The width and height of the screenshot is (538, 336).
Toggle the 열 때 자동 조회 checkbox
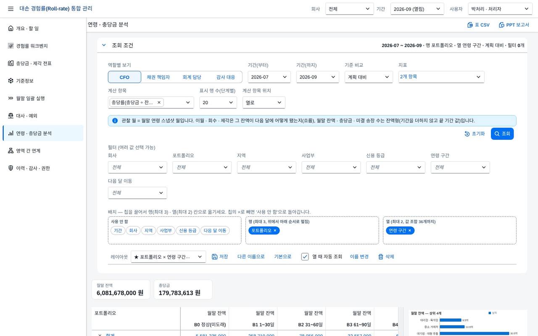[305, 257]
